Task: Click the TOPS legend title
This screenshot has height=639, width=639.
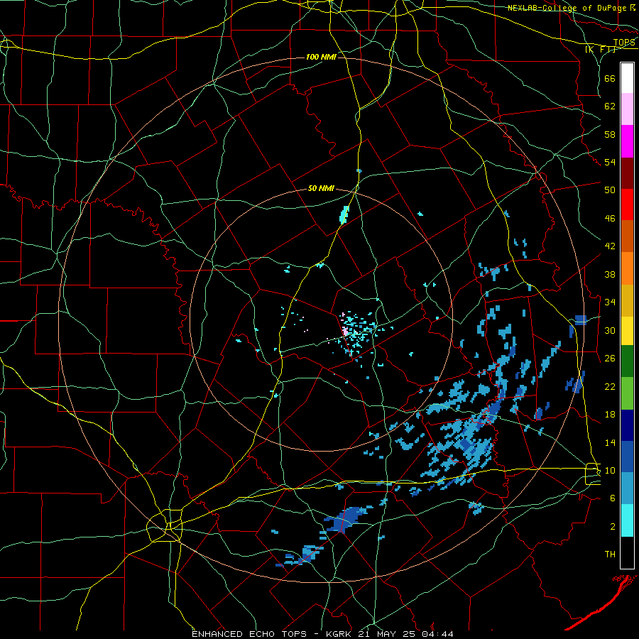Action: 624,43
